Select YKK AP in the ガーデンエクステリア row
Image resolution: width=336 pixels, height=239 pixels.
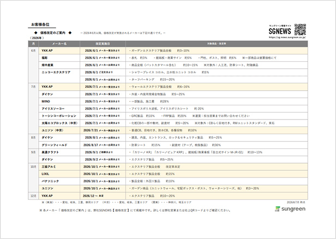click(59, 51)
